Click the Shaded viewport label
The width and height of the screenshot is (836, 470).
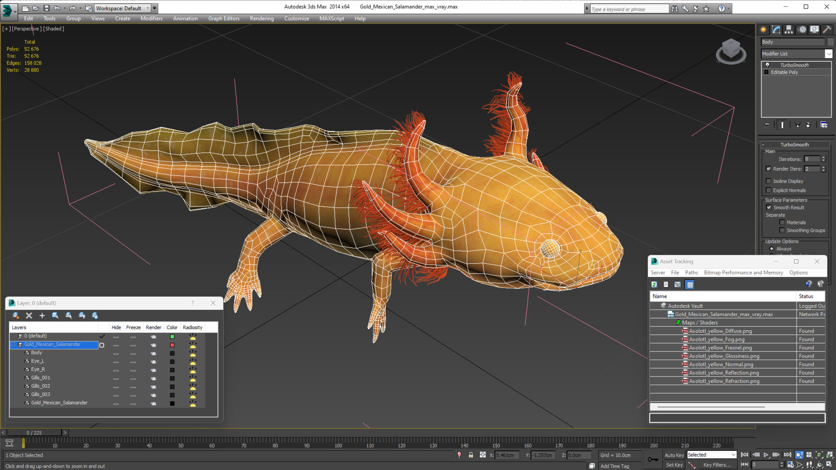pos(54,28)
